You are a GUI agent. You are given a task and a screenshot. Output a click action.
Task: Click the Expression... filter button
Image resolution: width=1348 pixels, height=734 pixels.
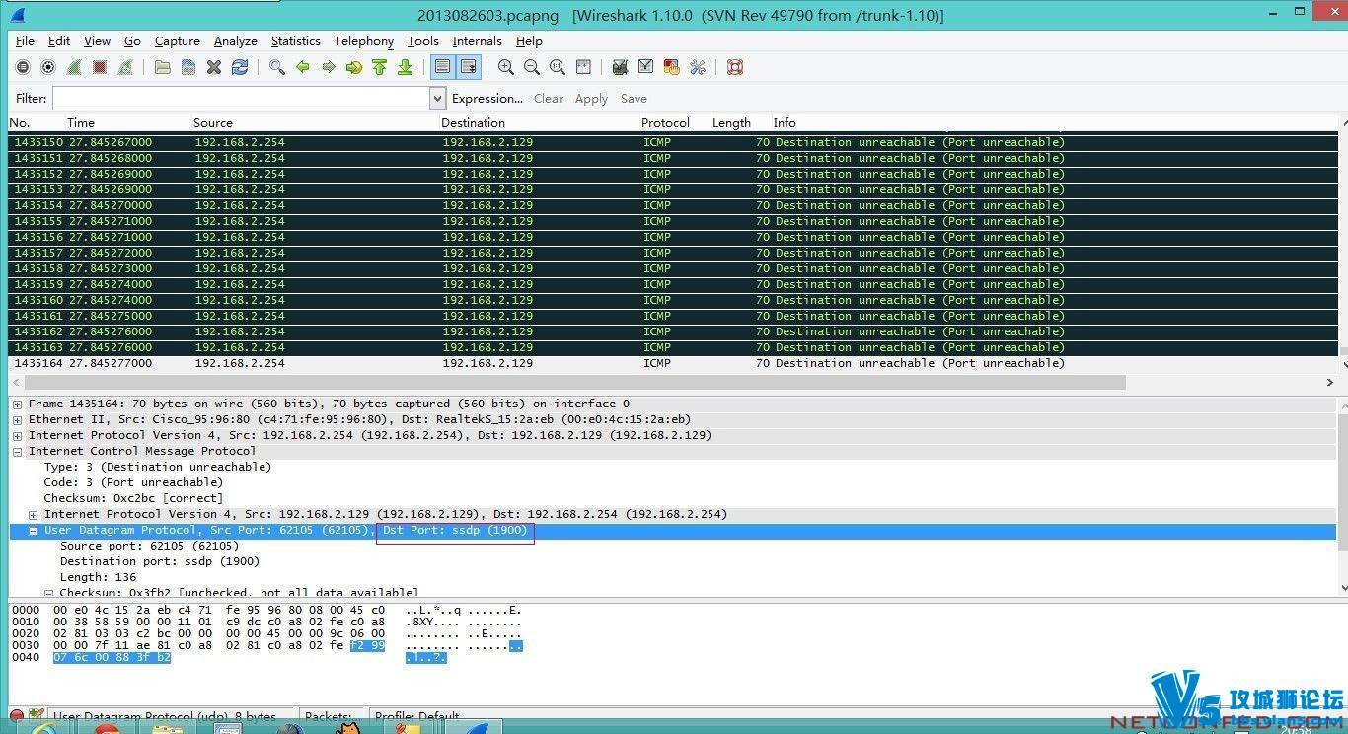pos(487,98)
